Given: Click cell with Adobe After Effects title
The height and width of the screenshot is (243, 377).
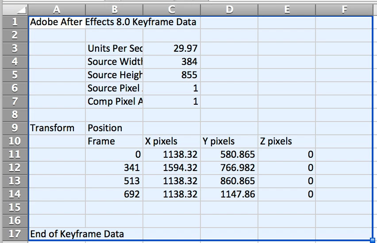Looking at the screenshot, I should coord(57,22).
